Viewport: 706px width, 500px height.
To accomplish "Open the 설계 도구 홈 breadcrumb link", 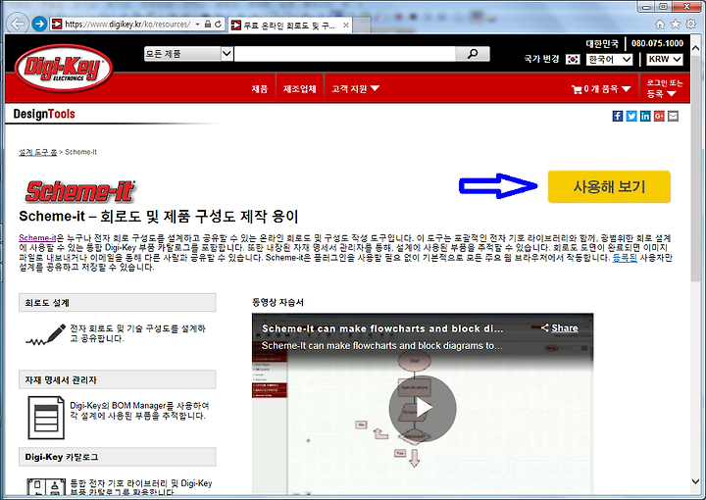I will (x=38, y=152).
